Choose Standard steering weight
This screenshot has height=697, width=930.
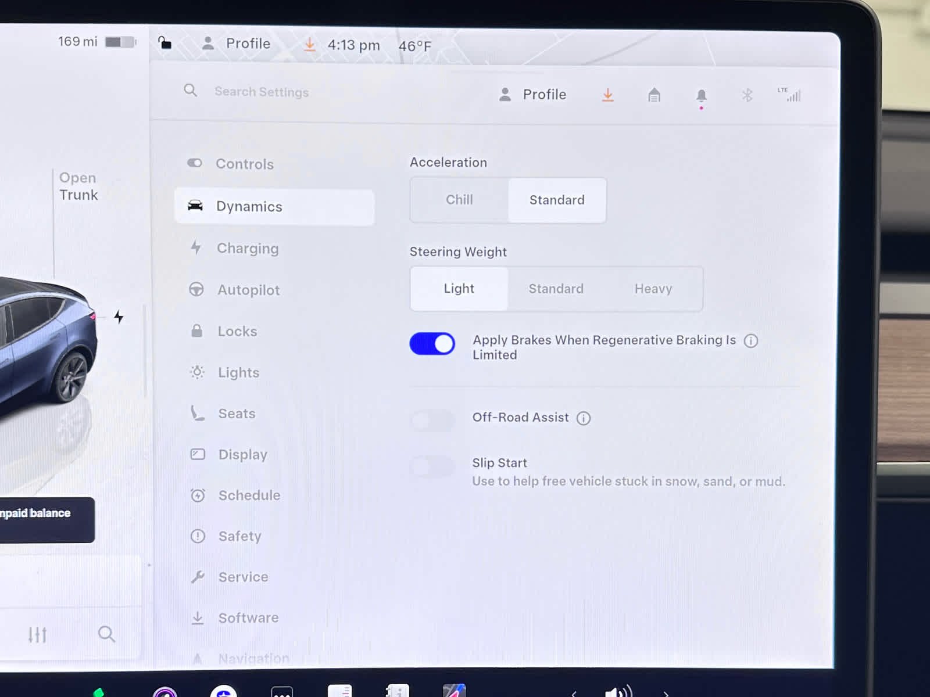556,289
